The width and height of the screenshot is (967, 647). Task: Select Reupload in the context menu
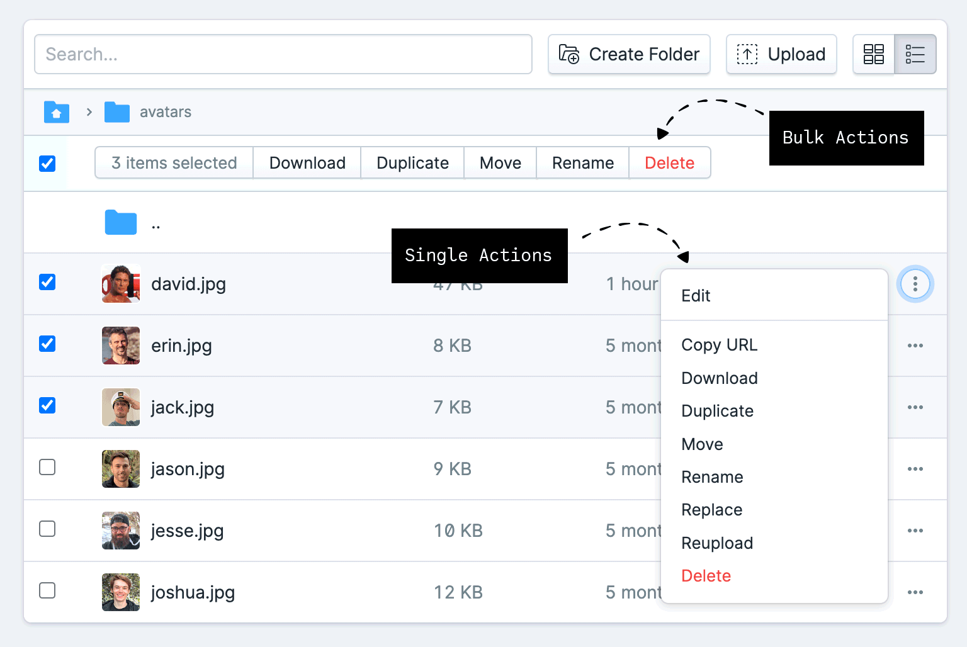[x=717, y=543]
